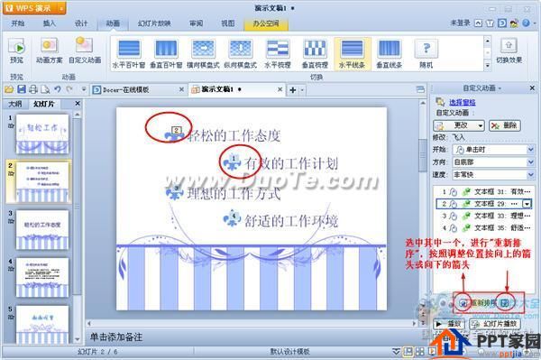Image resolution: width=541 pixels, height=360 pixels.
Task: Start 幻灯片播放 slideshow from pane
Action: click(x=495, y=324)
